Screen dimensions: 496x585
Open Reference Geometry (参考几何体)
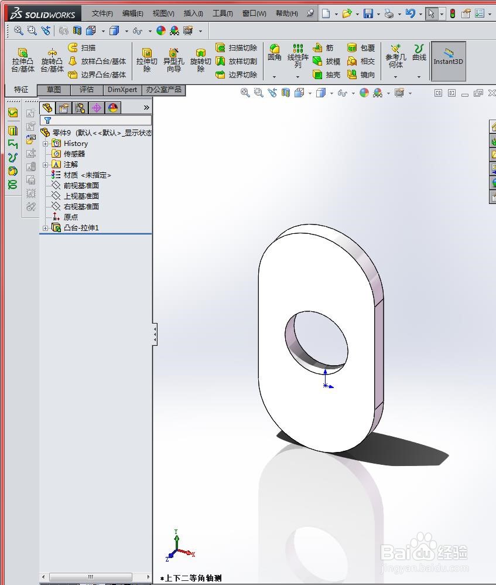tap(396, 56)
